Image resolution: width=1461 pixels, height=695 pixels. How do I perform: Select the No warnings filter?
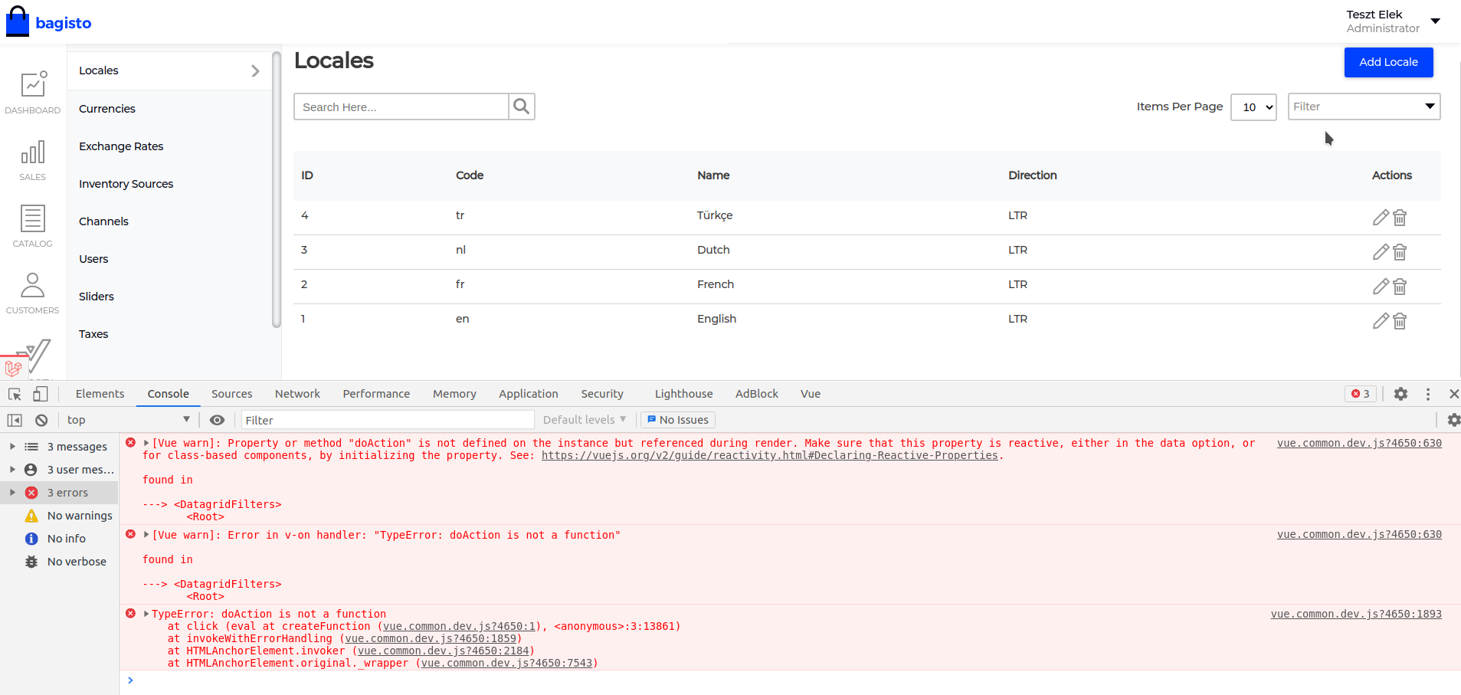[60, 516]
